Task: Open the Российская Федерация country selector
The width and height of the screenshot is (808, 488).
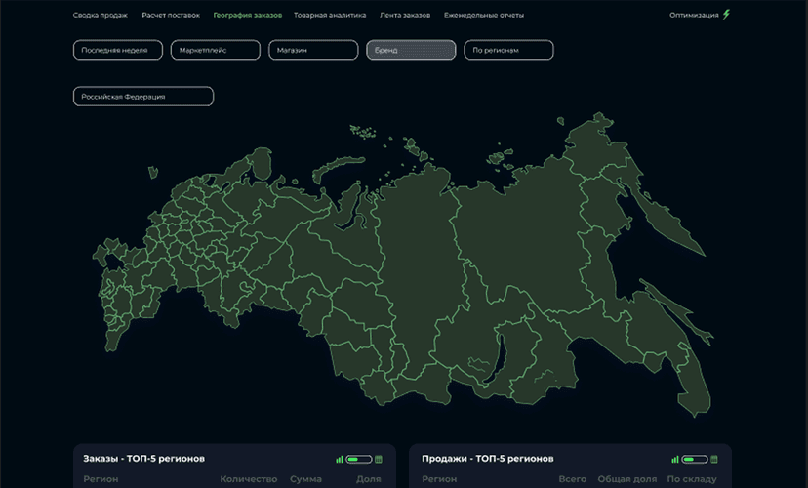Action: click(x=143, y=97)
